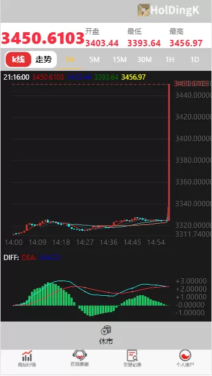Click the 14:27 time axis label
Screen dimensions: 212x376
85,242
